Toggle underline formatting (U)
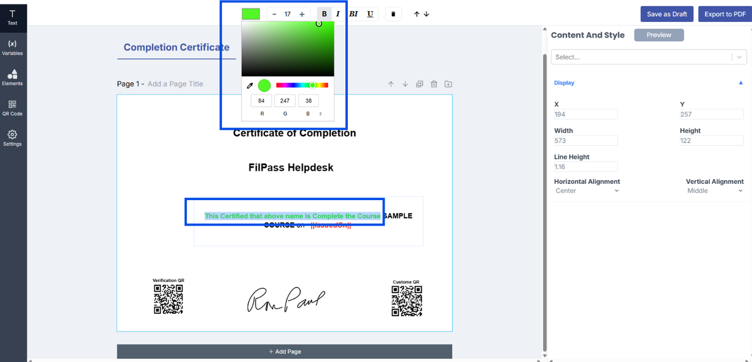Image resolution: width=752 pixels, height=362 pixels. click(x=370, y=14)
